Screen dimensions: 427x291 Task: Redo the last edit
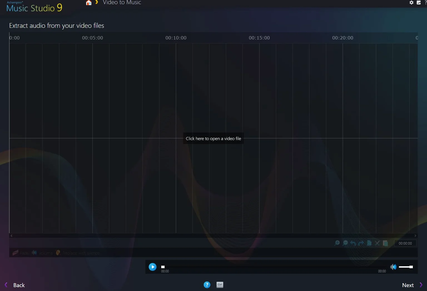[x=361, y=243]
